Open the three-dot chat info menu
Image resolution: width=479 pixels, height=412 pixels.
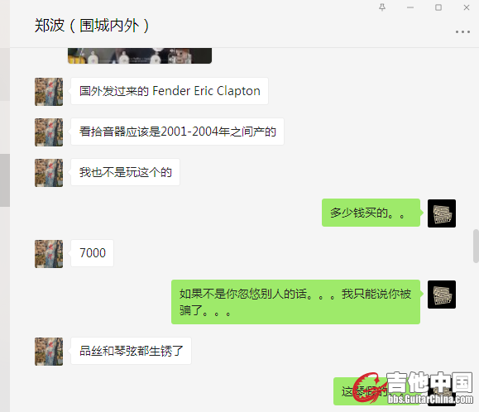coord(462,31)
